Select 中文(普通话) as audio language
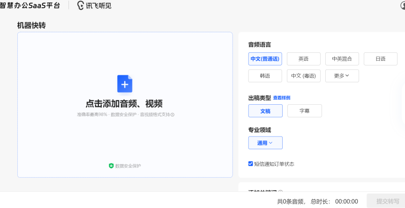The width and height of the screenshot is (405, 208). tap(265, 59)
